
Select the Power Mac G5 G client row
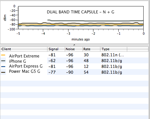pos(74,72)
